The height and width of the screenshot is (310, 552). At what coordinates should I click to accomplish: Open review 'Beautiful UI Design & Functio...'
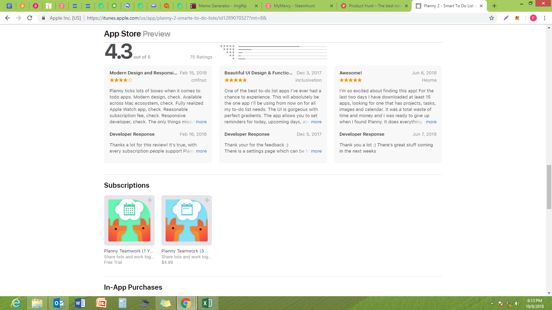[258, 73]
